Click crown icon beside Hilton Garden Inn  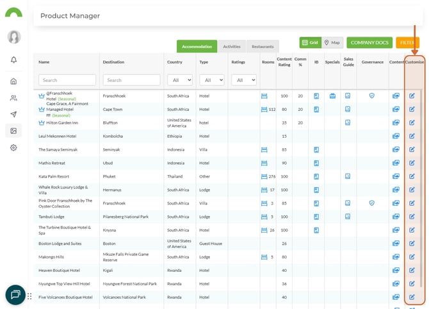(42, 122)
